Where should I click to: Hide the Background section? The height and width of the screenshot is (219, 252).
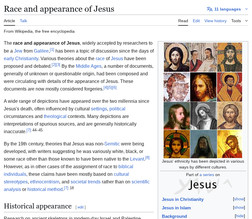click(240, 216)
